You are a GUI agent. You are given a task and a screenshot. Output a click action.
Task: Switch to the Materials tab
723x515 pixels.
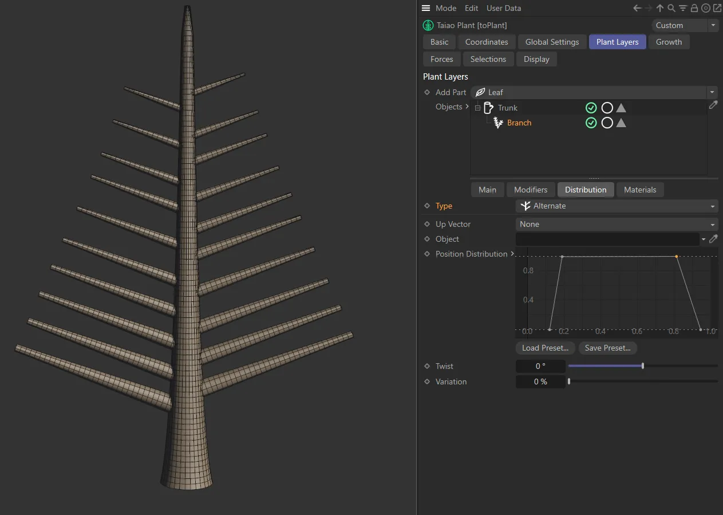[x=640, y=190]
